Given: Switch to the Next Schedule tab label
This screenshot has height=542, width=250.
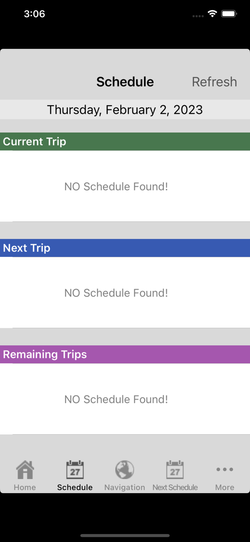Looking at the screenshot, I should pos(175,487).
